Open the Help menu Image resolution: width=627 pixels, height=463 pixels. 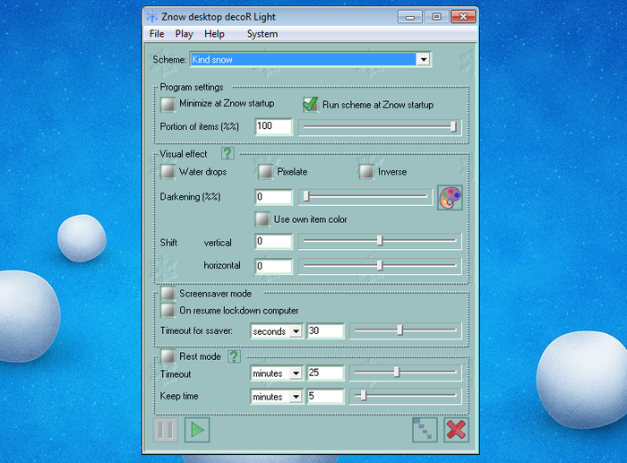point(214,34)
